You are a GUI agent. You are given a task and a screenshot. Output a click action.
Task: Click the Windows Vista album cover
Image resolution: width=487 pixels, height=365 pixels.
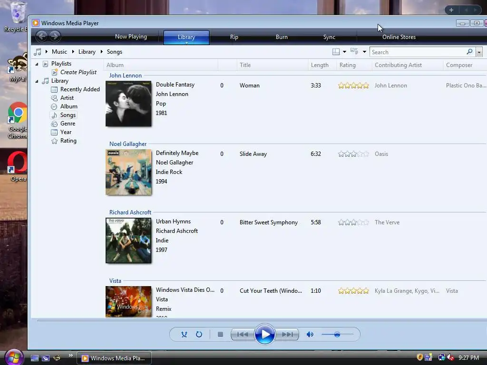coord(128,301)
